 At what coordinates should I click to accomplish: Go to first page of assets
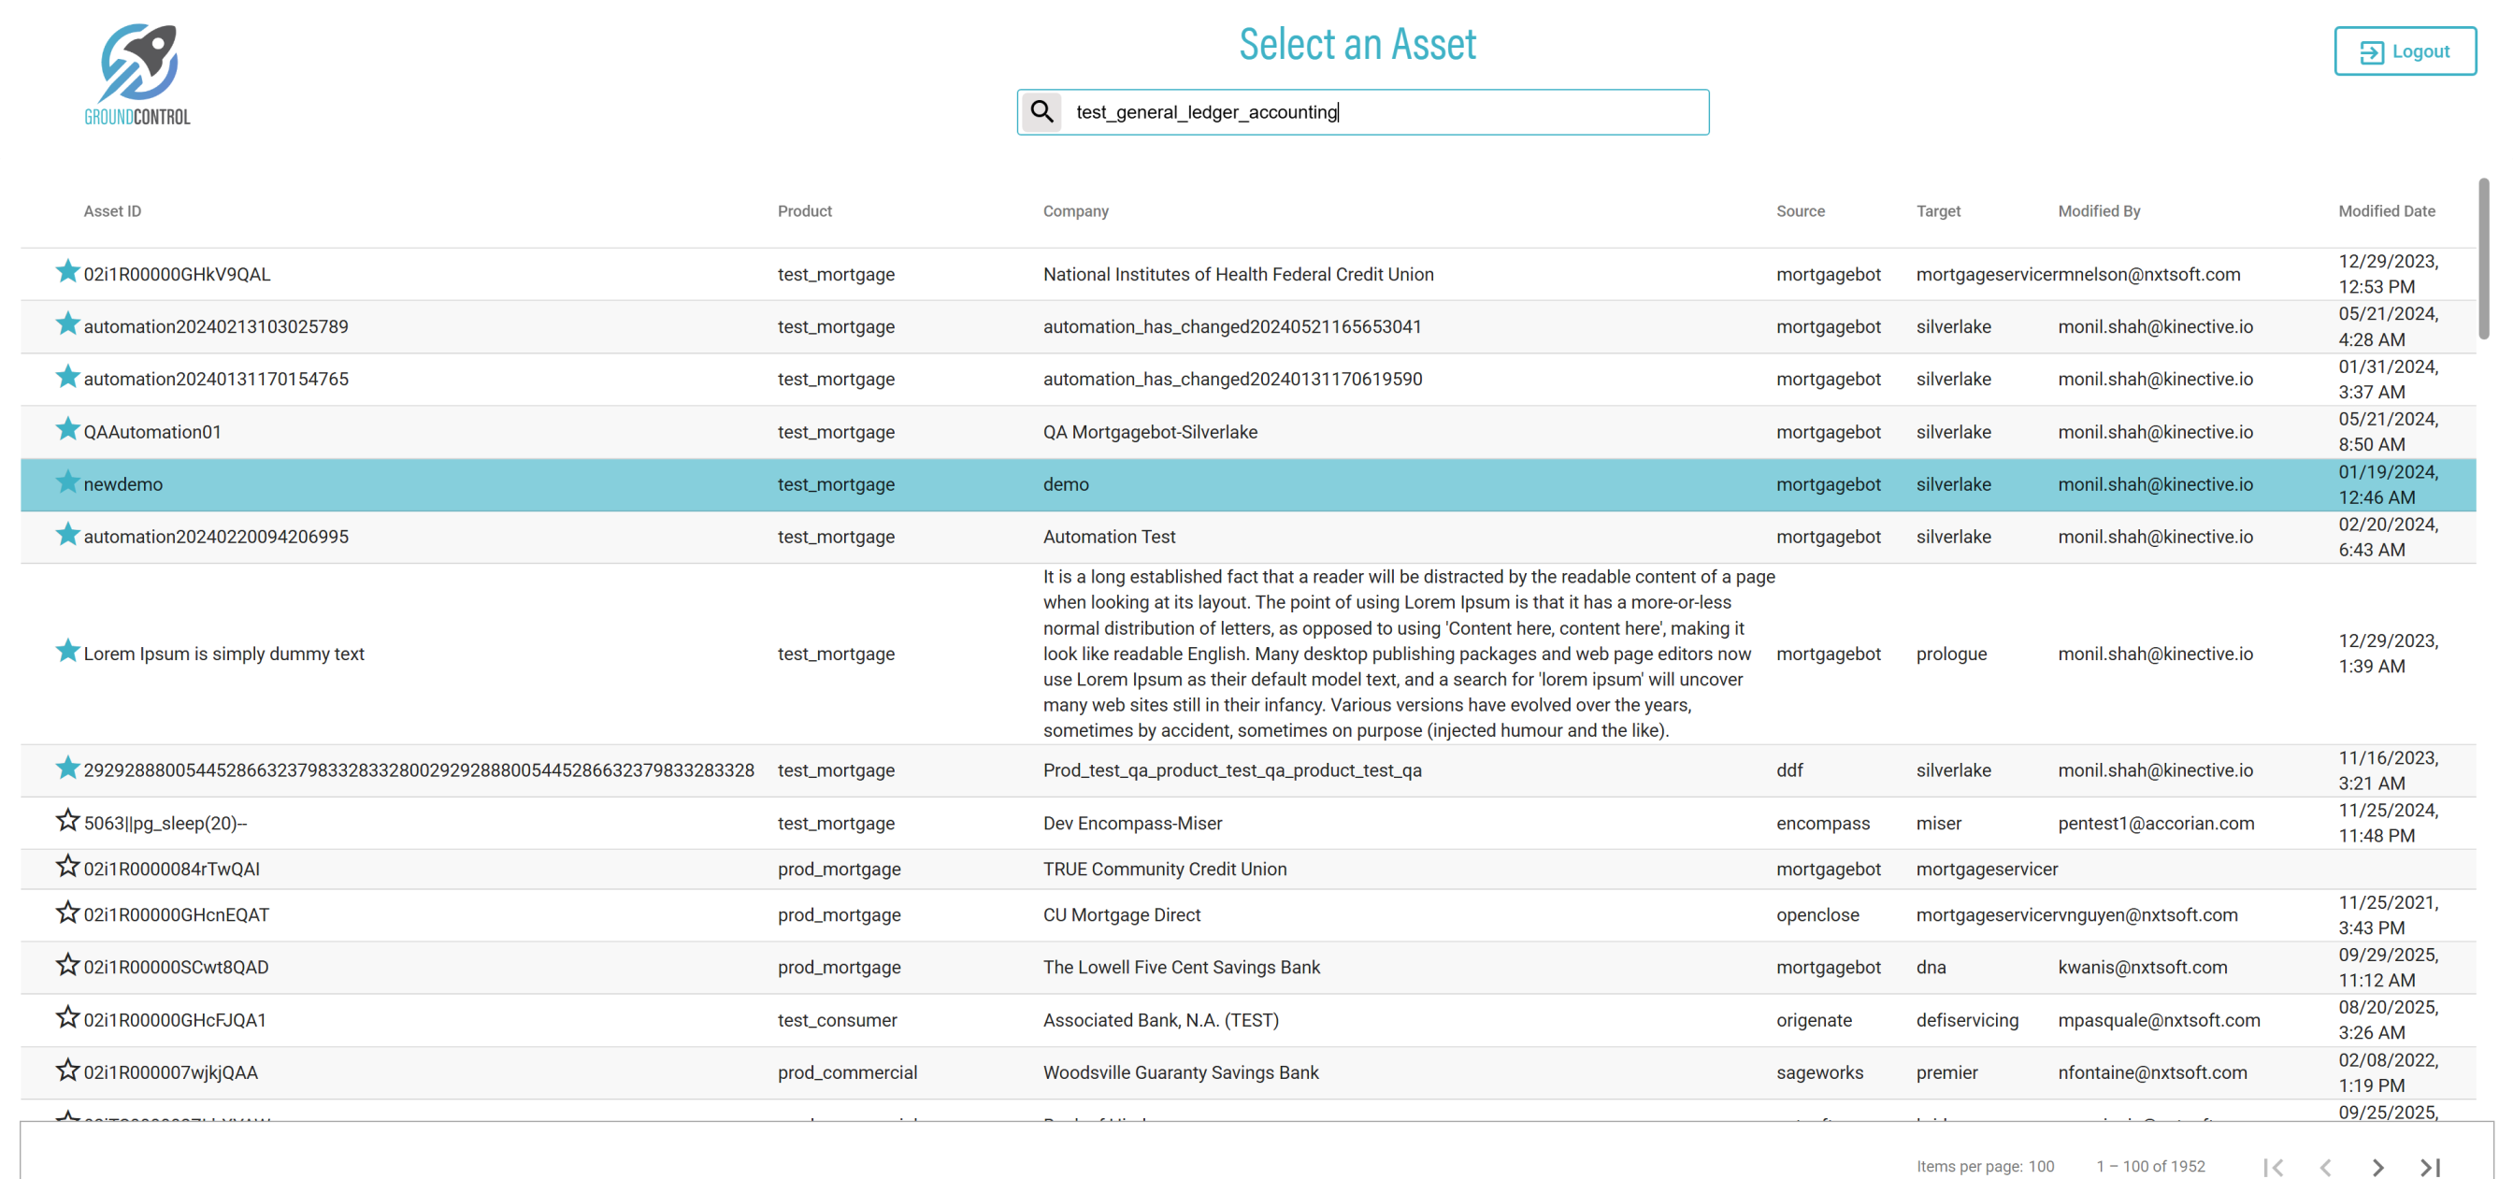point(2273,1166)
